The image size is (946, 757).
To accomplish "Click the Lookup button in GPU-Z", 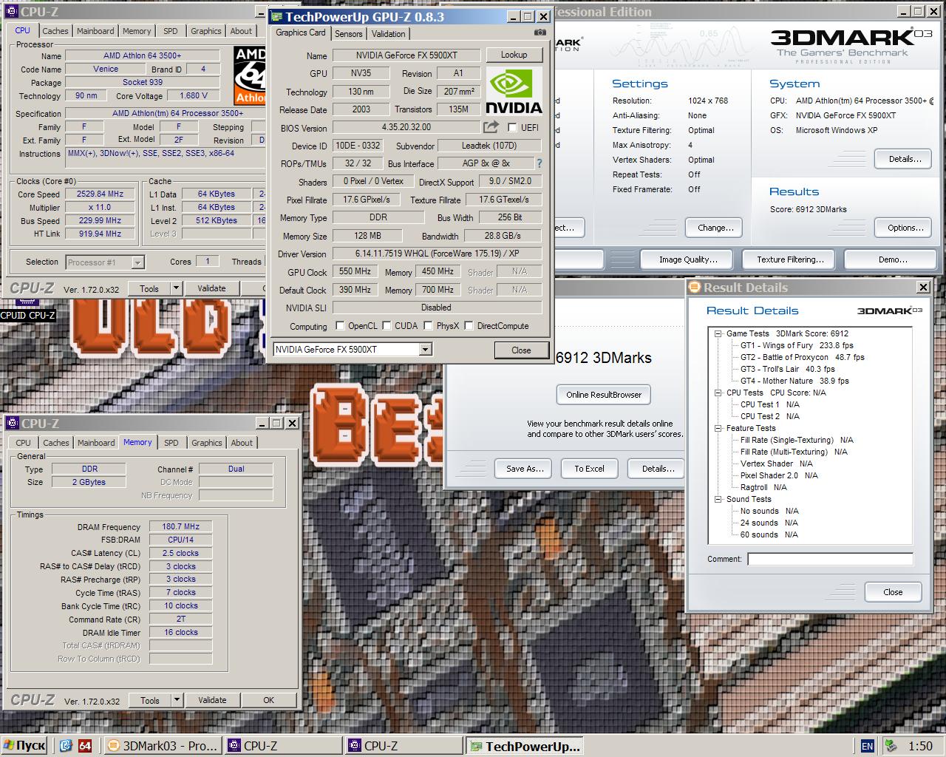I will click(514, 55).
